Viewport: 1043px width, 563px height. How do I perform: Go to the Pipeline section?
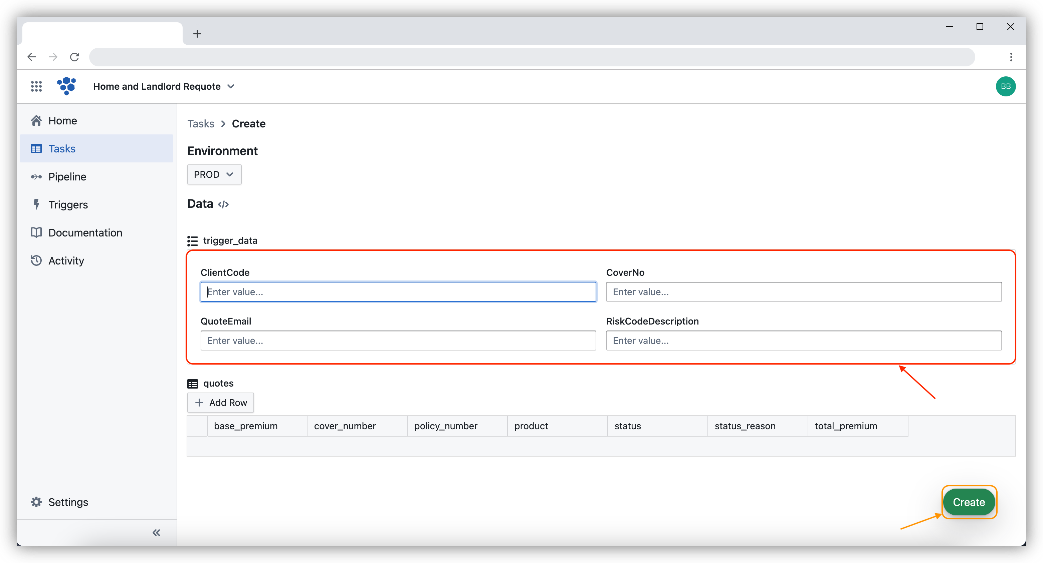point(67,177)
